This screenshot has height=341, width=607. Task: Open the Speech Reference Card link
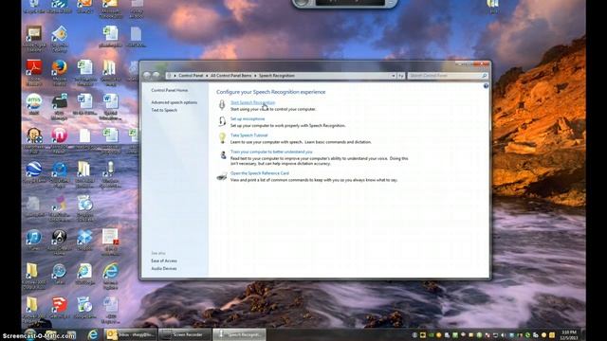click(259, 173)
